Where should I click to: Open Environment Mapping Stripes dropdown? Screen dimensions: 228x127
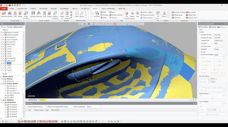(219, 55)
